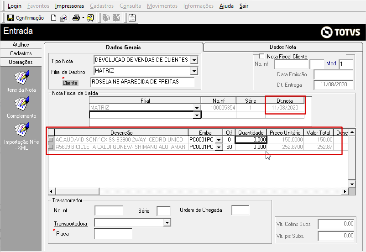
Task: Expand the Tipo Nota dropdown
Action: 194,60
